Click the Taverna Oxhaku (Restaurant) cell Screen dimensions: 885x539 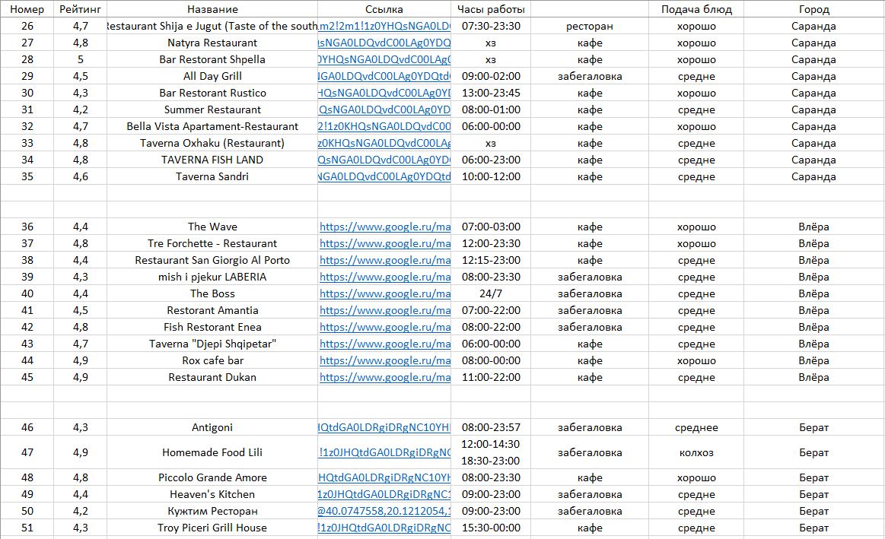pos(212,143)
